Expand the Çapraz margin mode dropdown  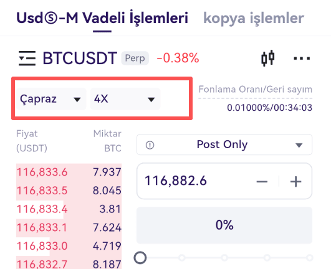(51, 99)
